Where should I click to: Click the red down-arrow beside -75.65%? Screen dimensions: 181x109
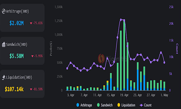[x=31, y=23]
